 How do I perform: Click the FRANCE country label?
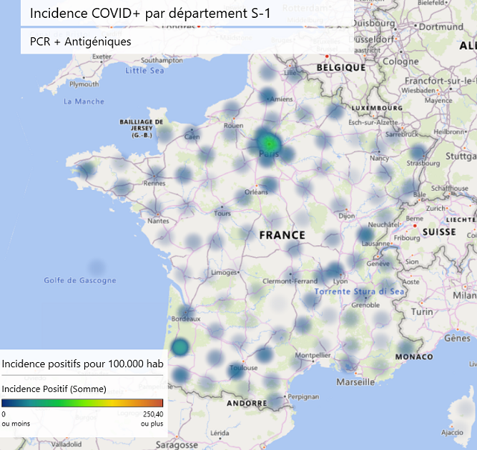(282, 235)
